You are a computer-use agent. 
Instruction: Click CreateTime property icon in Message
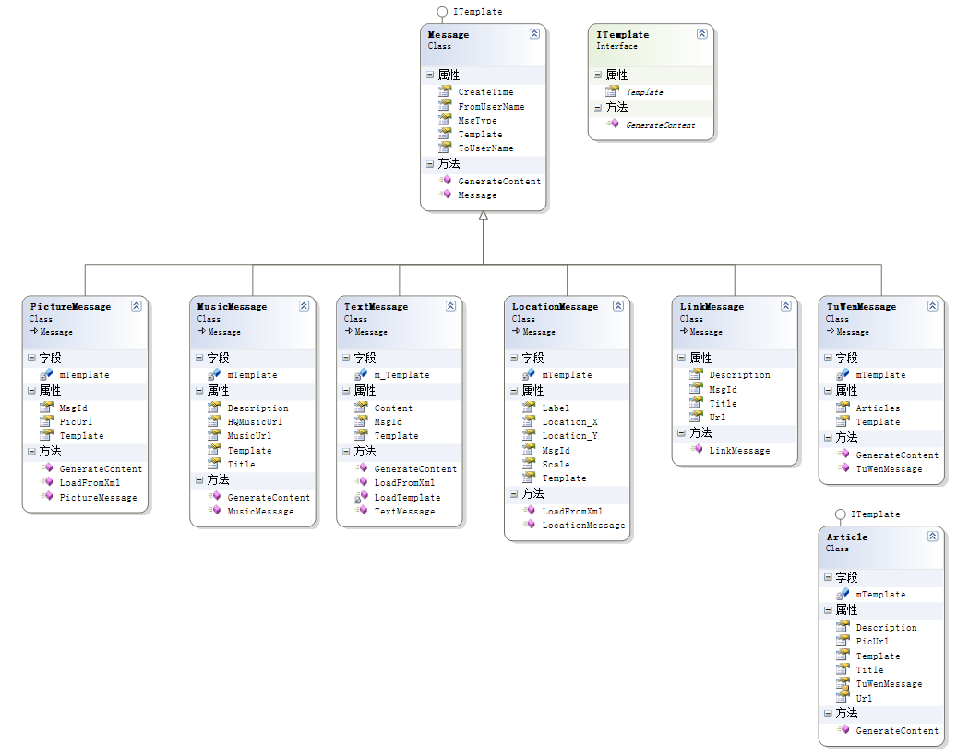(x=445, y=91)
